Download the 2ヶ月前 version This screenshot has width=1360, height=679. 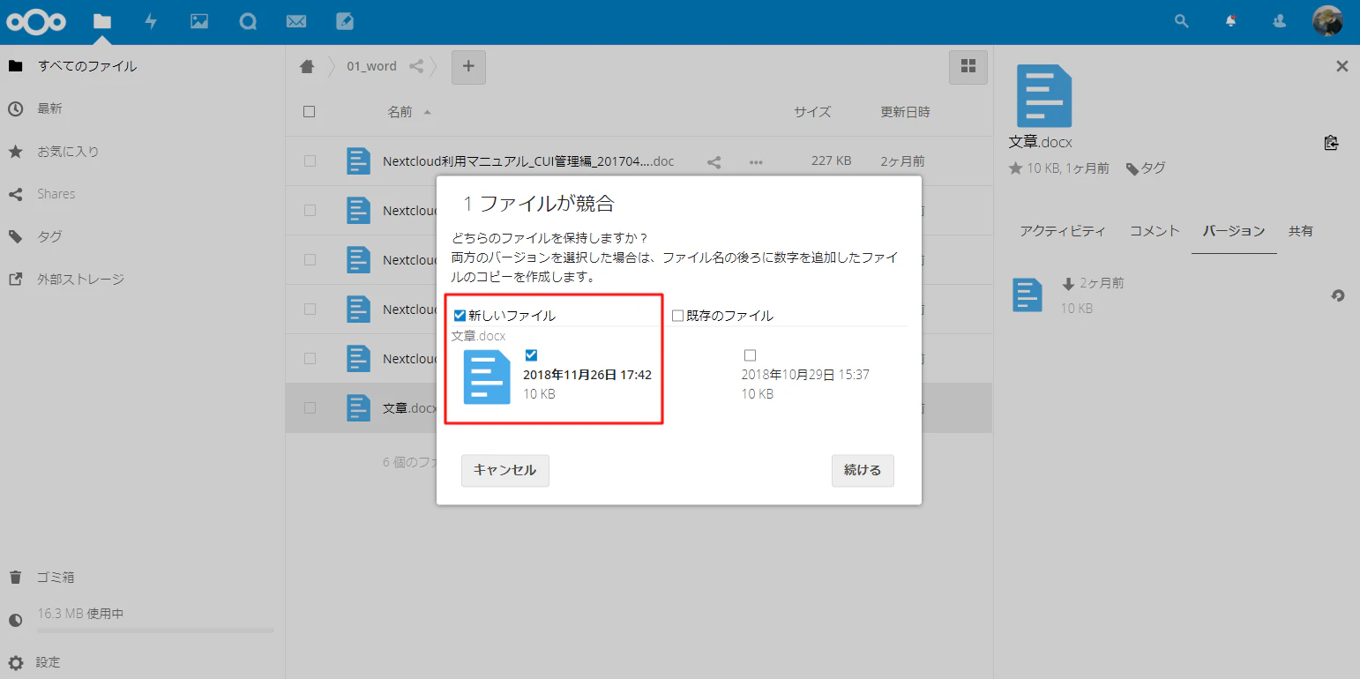[x=1068, y=283]
